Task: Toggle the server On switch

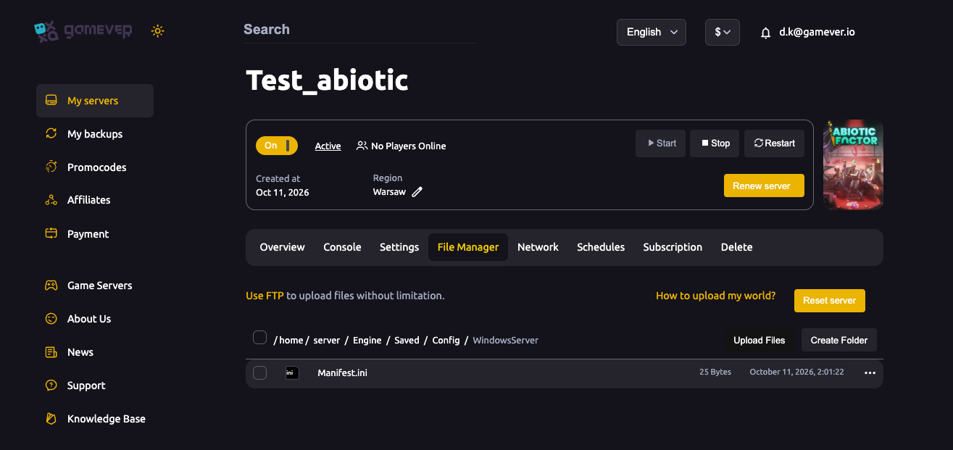Action: pyautogui.click(x=277, y=146)
